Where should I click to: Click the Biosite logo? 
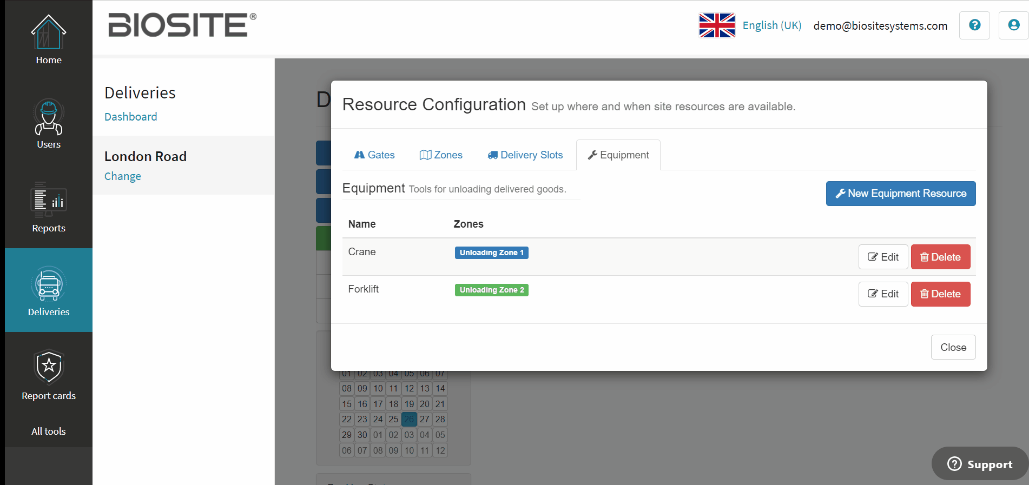[x=182, y=25]
